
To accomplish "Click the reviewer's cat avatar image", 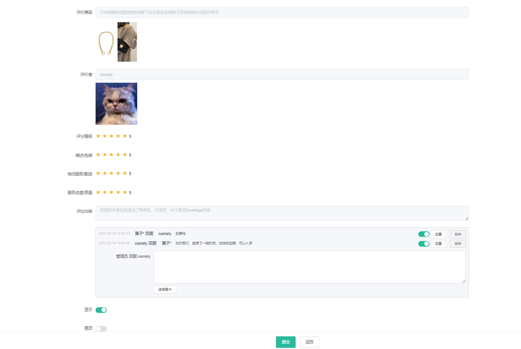I will [116, 104].
